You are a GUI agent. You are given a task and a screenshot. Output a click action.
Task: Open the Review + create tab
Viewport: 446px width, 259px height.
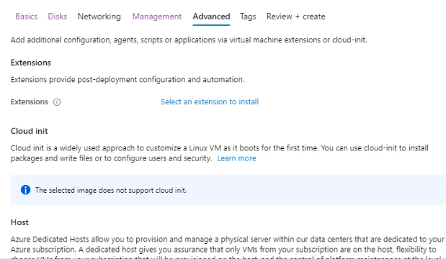pyautogui.click(x=296, y=17)
